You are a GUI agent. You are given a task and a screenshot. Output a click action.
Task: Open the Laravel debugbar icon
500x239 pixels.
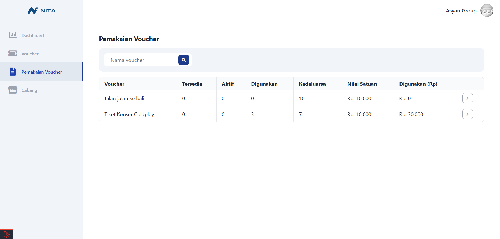click(x=7, y=234)
